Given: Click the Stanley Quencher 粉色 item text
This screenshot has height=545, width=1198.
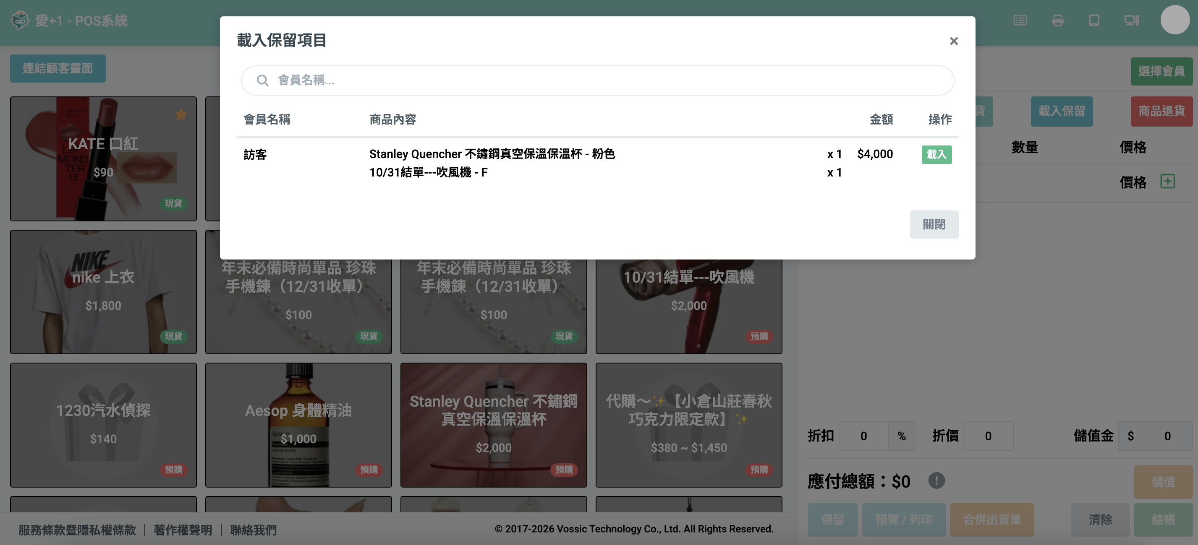Looking at the screenshot, I should point(492,154).
